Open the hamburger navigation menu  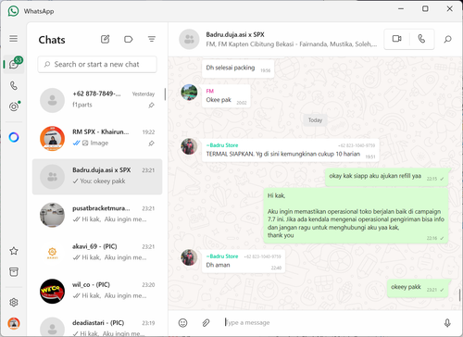coord(13,39)
